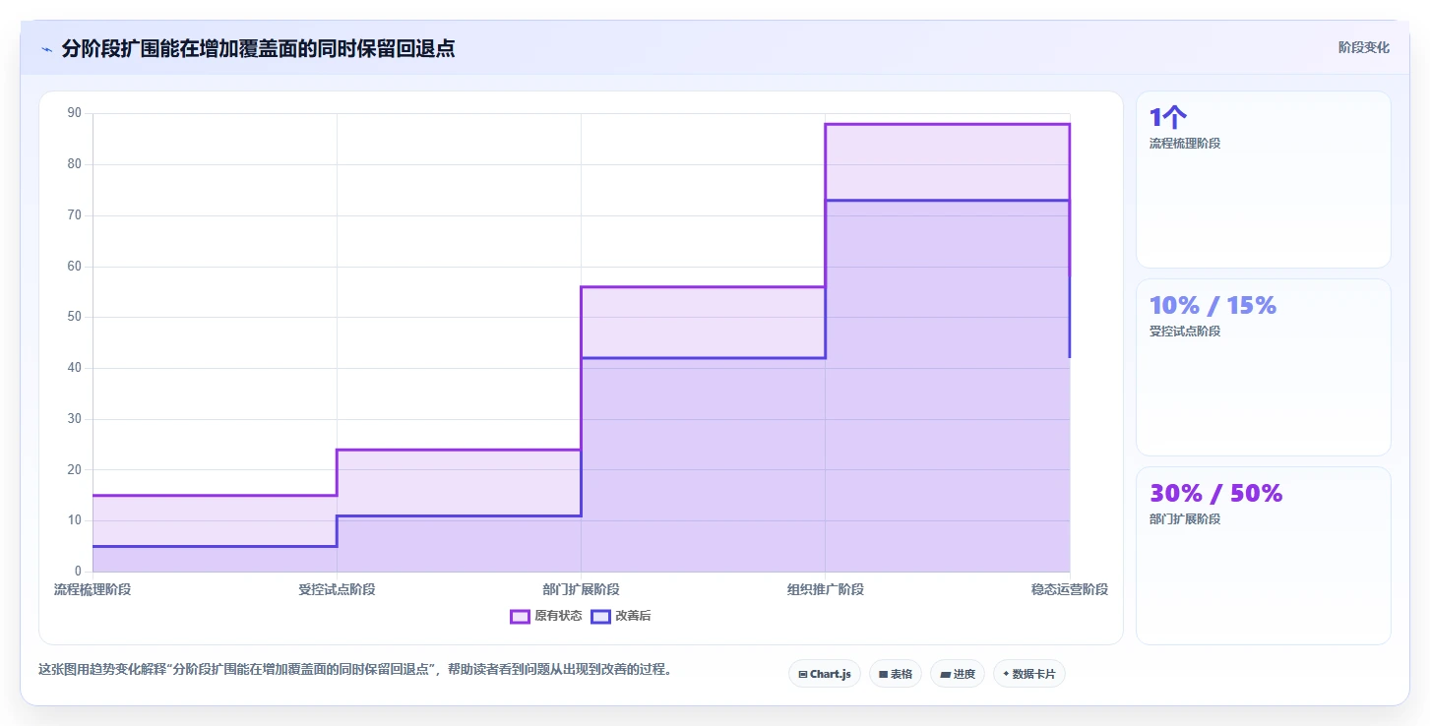
Task: Click the 表格 chip icon
Action: point(884,674)
